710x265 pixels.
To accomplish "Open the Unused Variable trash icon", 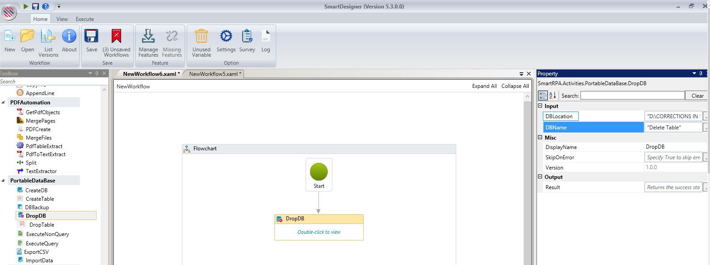I will coord(202,37).
